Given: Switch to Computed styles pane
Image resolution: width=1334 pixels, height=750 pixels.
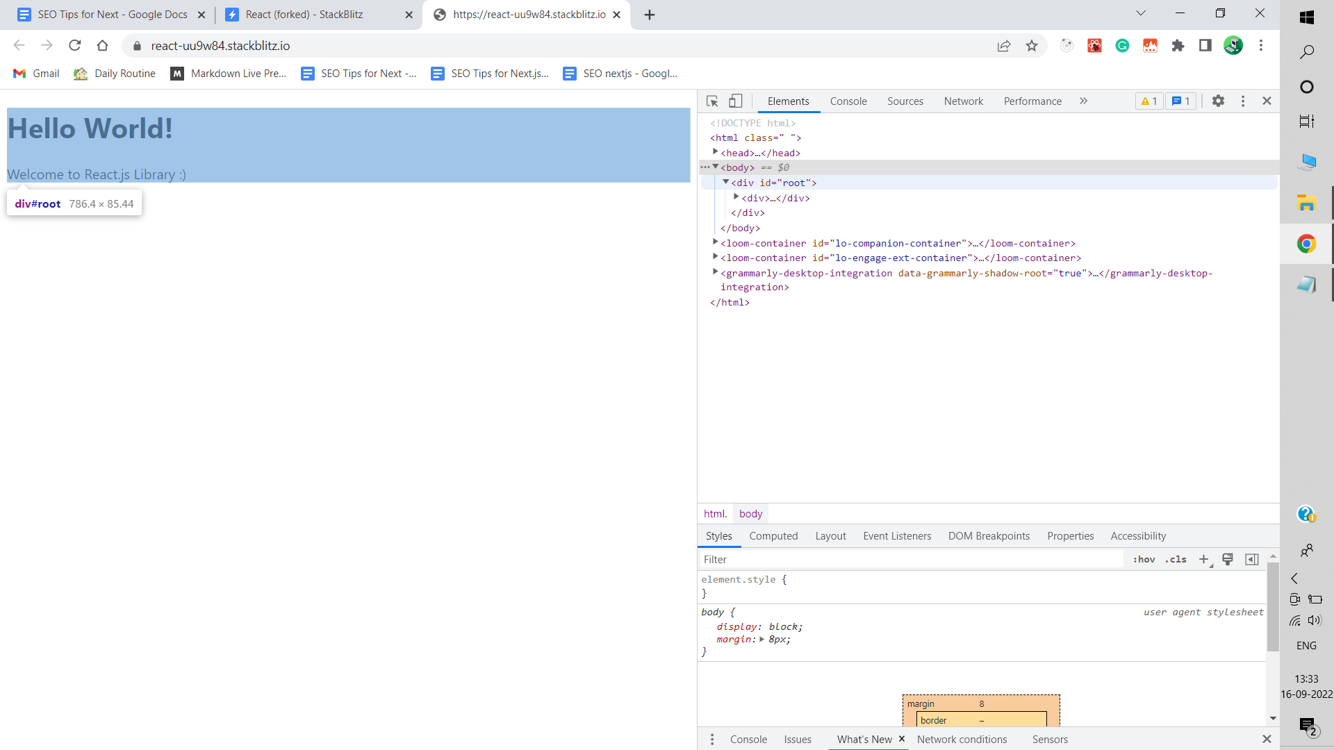Looking at the screenshot, I should click(773, 536).
